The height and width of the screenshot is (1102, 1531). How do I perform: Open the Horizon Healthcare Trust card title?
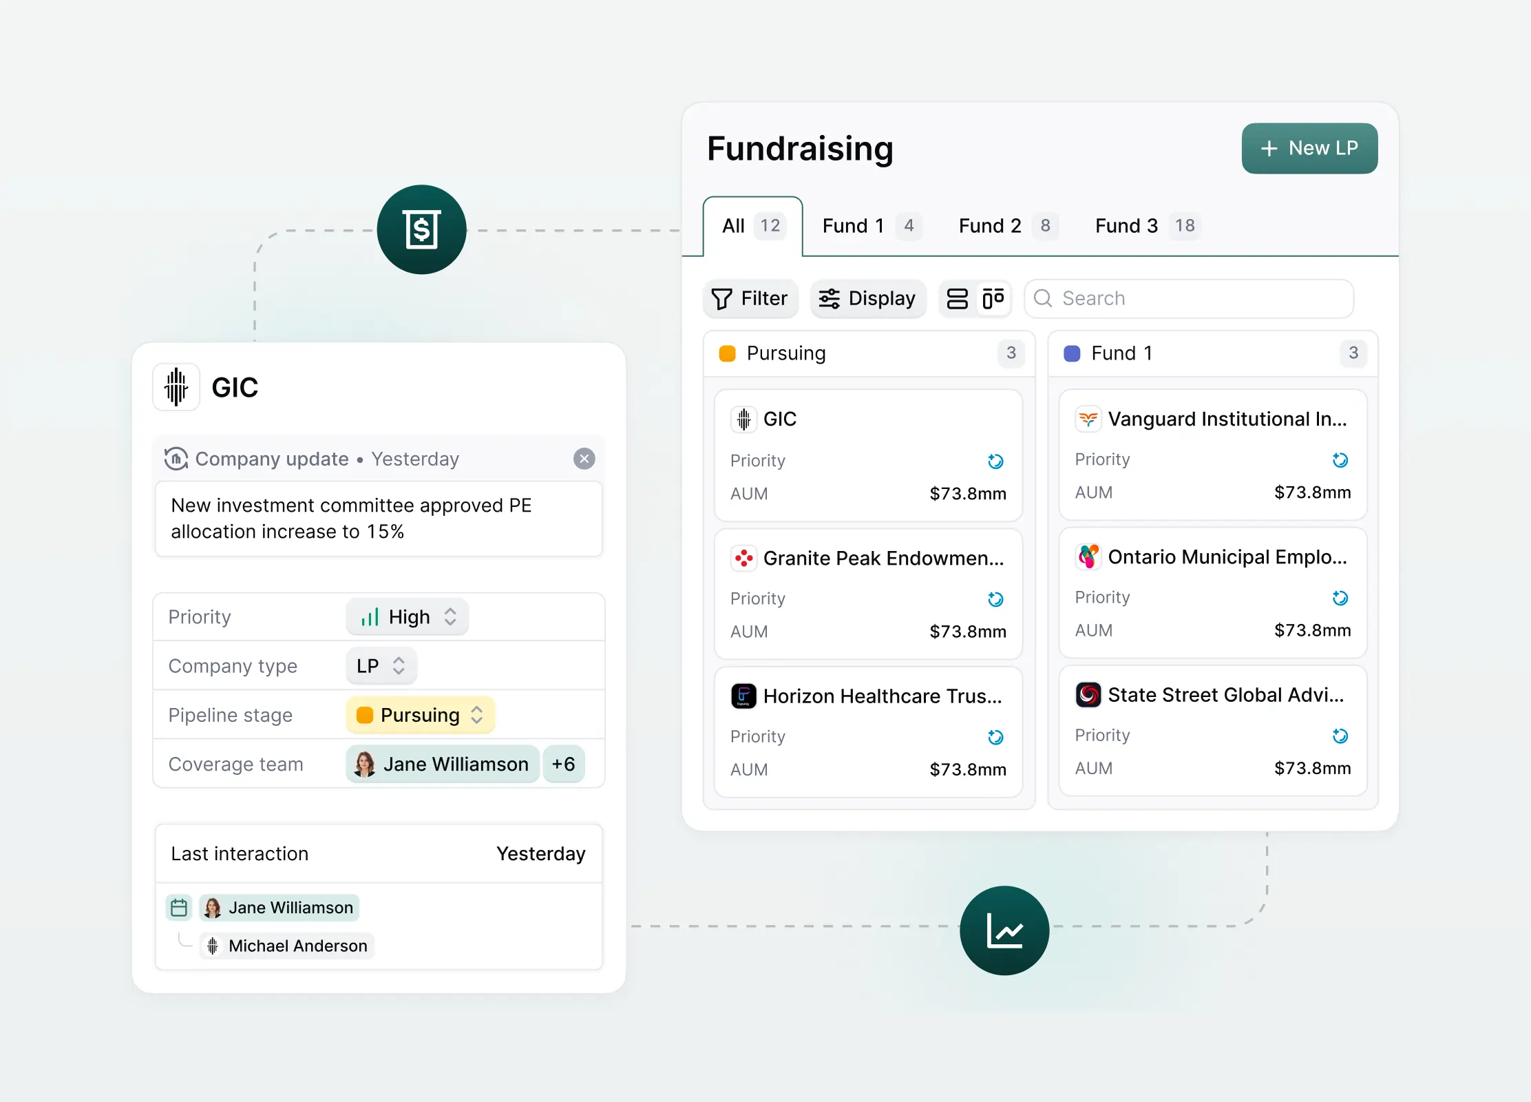[883, 696]
